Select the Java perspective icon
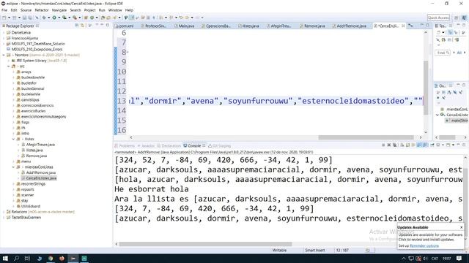 click(464, 18)
